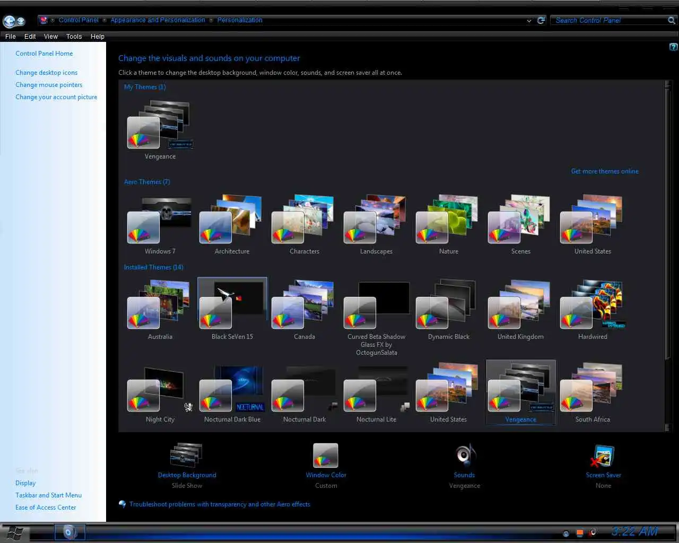Select the Night City theme
Image resolution: width=679 pixels, height=543 pixels.
point(160,393)
